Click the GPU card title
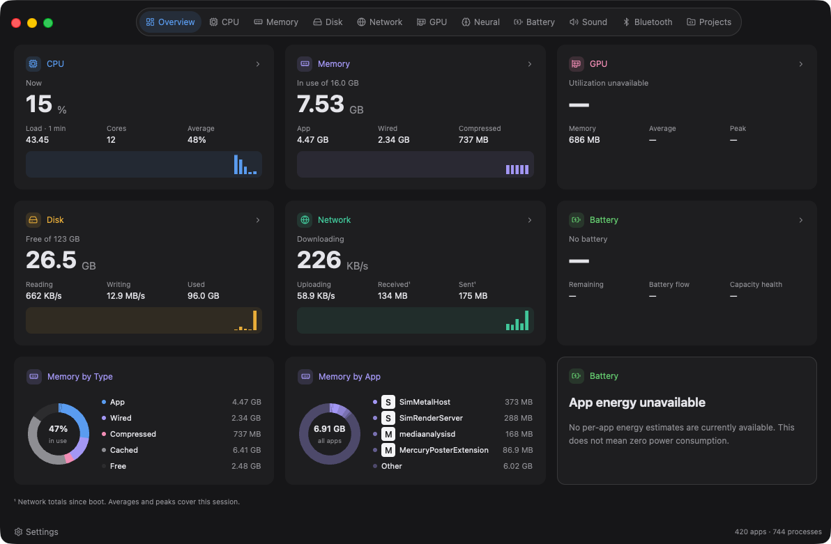This screenshot has width=831, height=544. (x=598, y=63)
